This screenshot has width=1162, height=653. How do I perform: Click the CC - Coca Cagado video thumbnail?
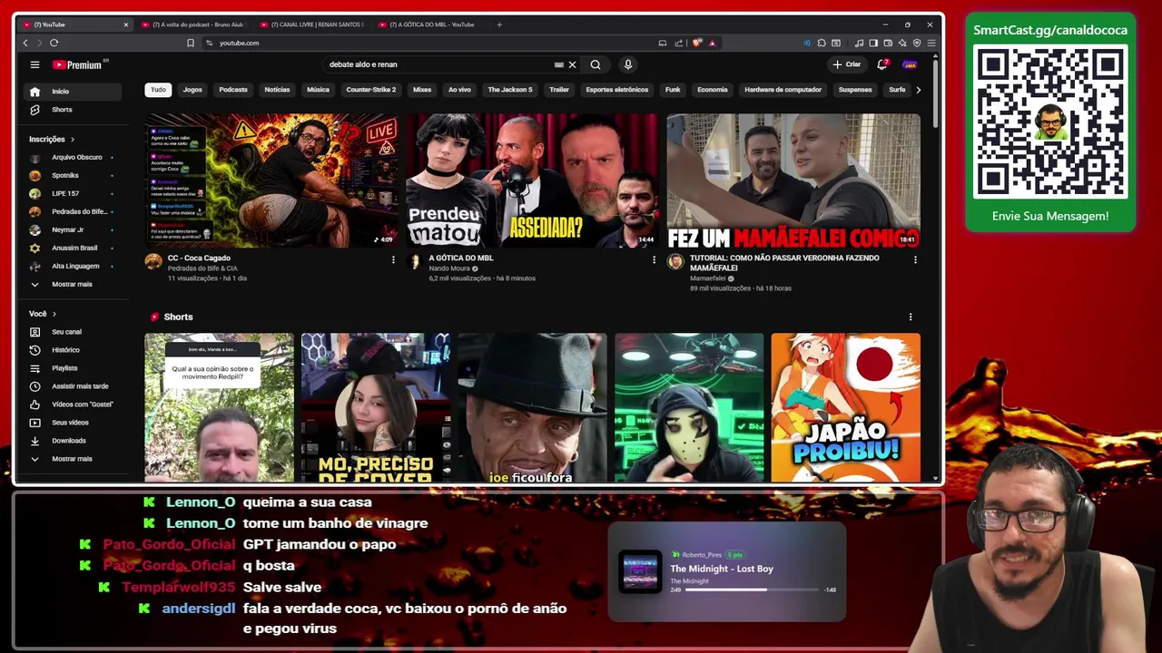[271, 180]
